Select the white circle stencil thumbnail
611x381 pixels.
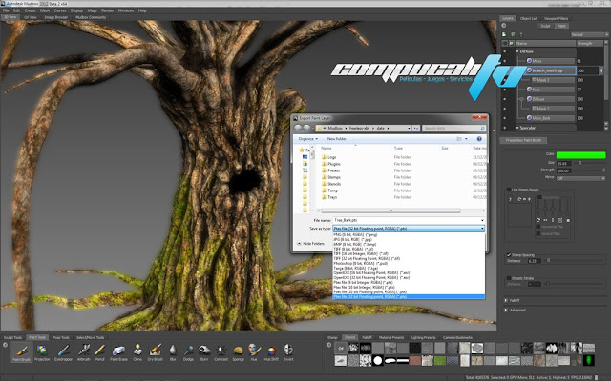point(378,360)
